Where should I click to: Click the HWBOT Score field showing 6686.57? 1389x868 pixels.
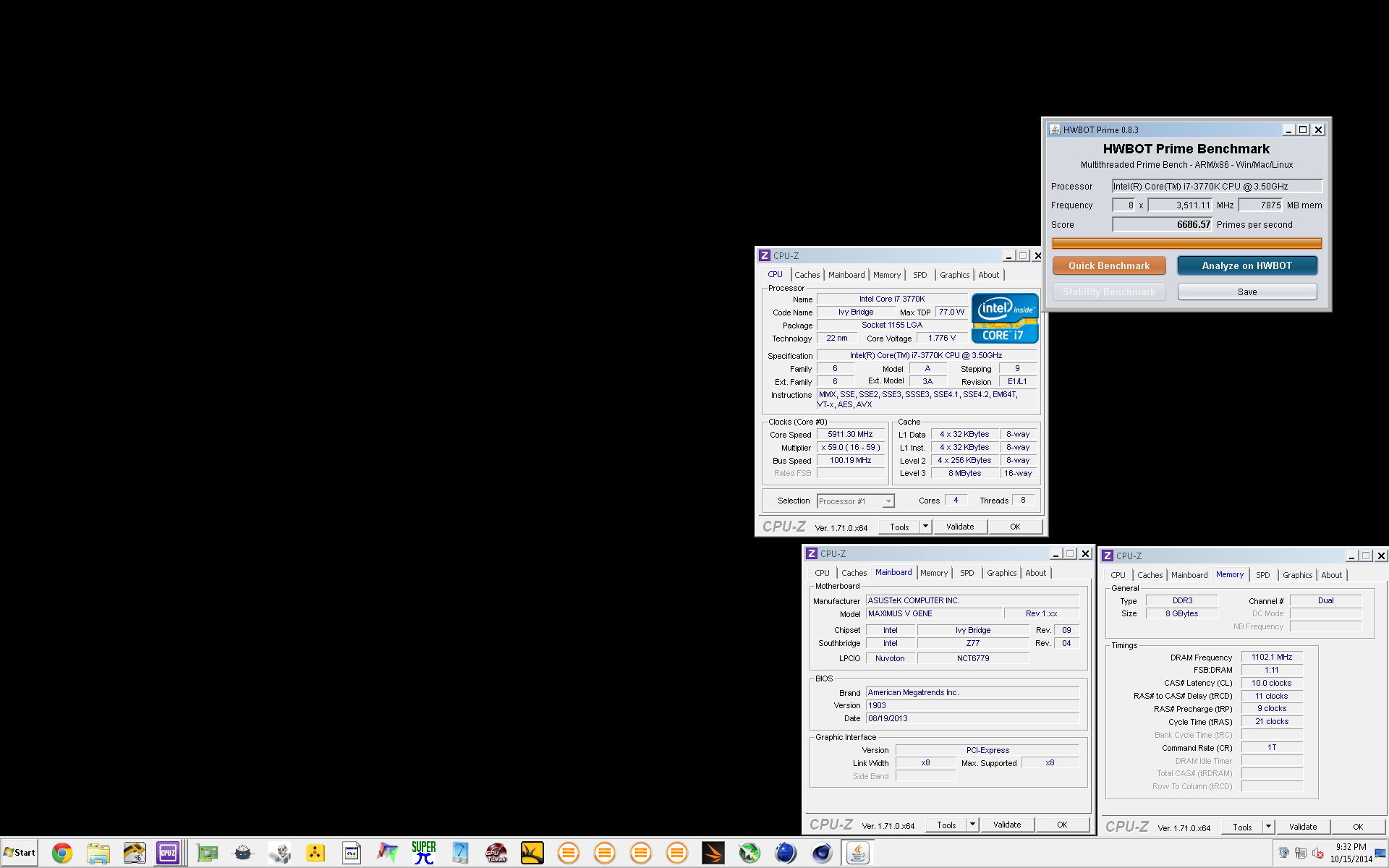tap(1163, 225)
